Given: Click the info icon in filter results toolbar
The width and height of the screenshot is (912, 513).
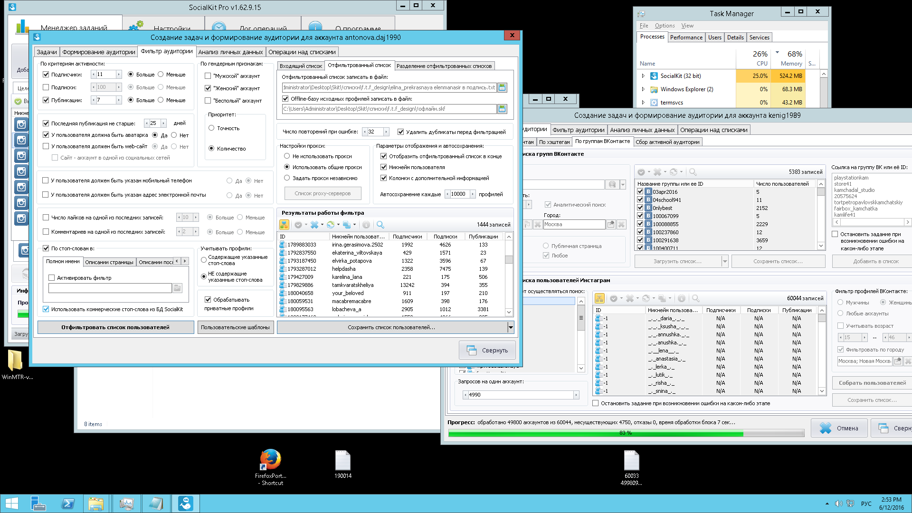Looking at the screenshot, I should 366,225.
